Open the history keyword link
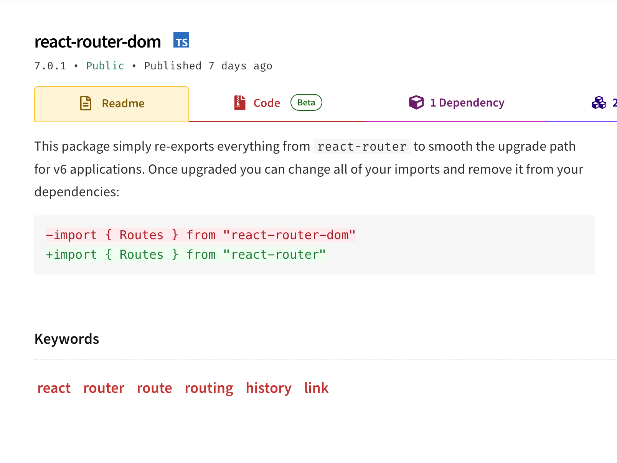The width and height of the screenshot is (617, 463). pyautogui.click(x=269, y=388)
